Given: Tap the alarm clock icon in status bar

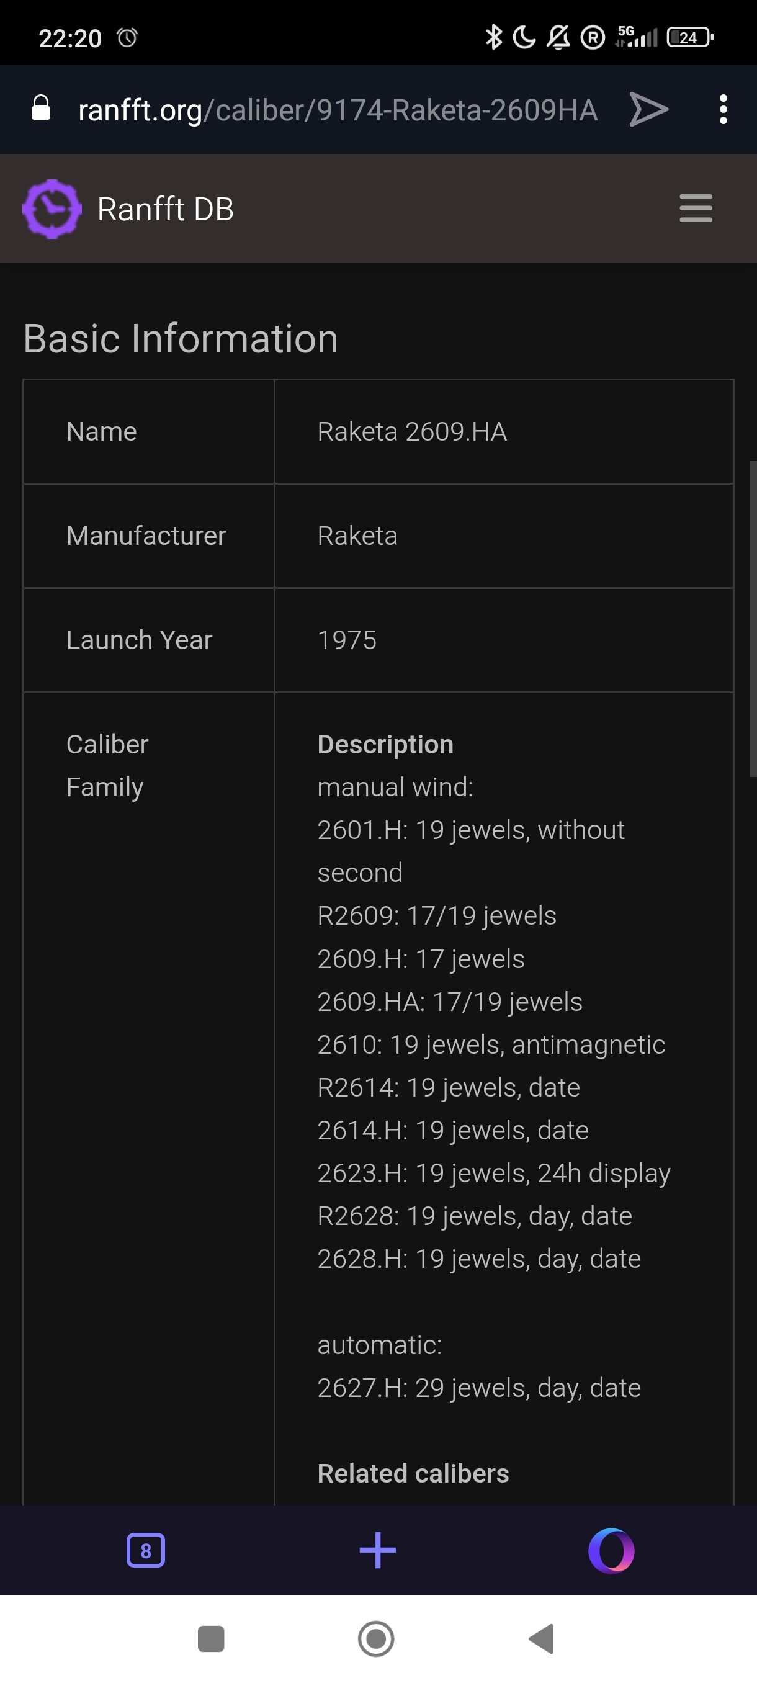Looking at the screenshot, I should tap(127, 38).
